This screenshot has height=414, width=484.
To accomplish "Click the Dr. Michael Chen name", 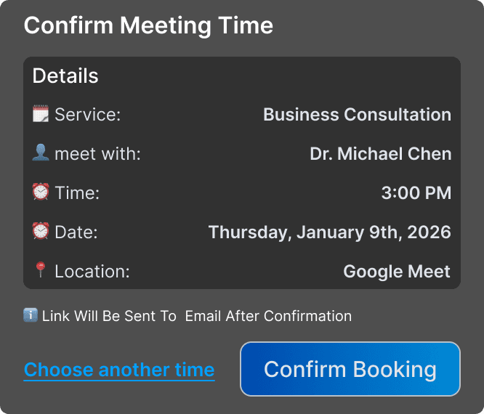I will pyautogui.click(x=380, y=154).
